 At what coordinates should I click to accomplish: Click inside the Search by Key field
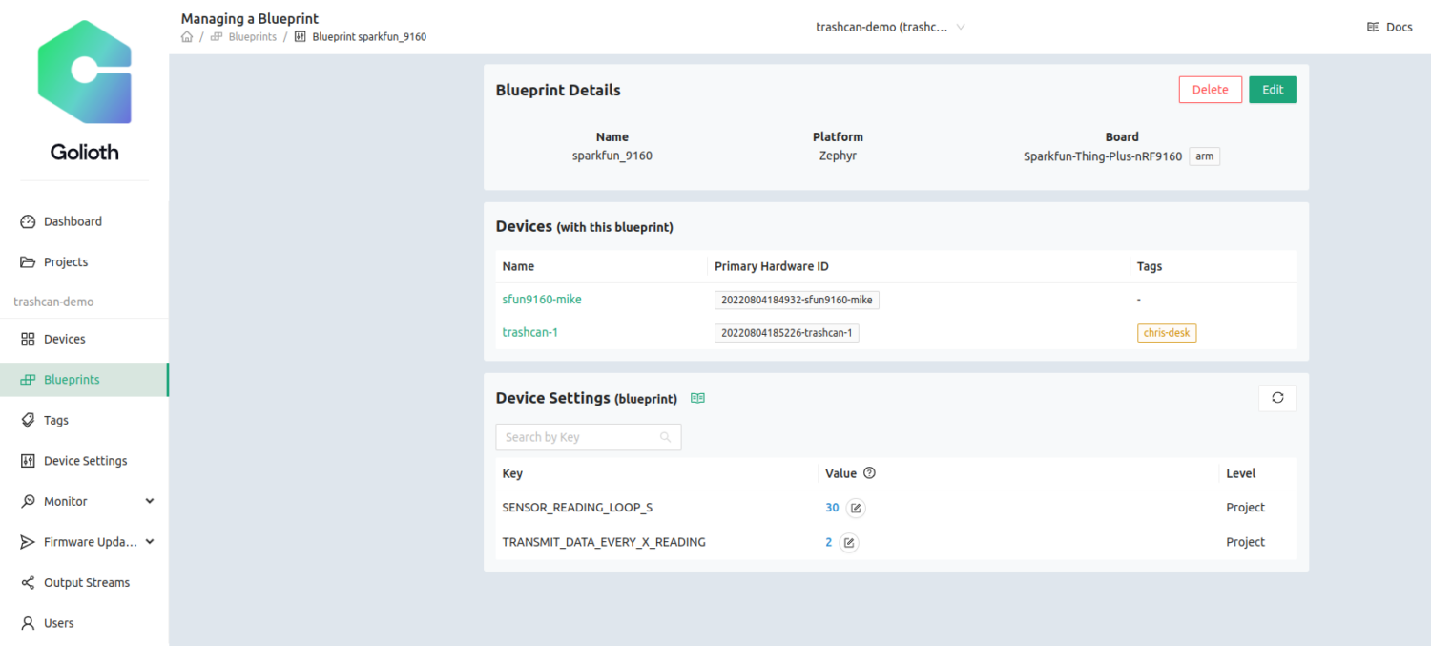582,436
